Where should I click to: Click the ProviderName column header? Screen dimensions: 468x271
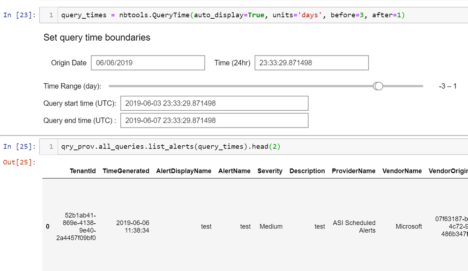[x=354, y=171]
